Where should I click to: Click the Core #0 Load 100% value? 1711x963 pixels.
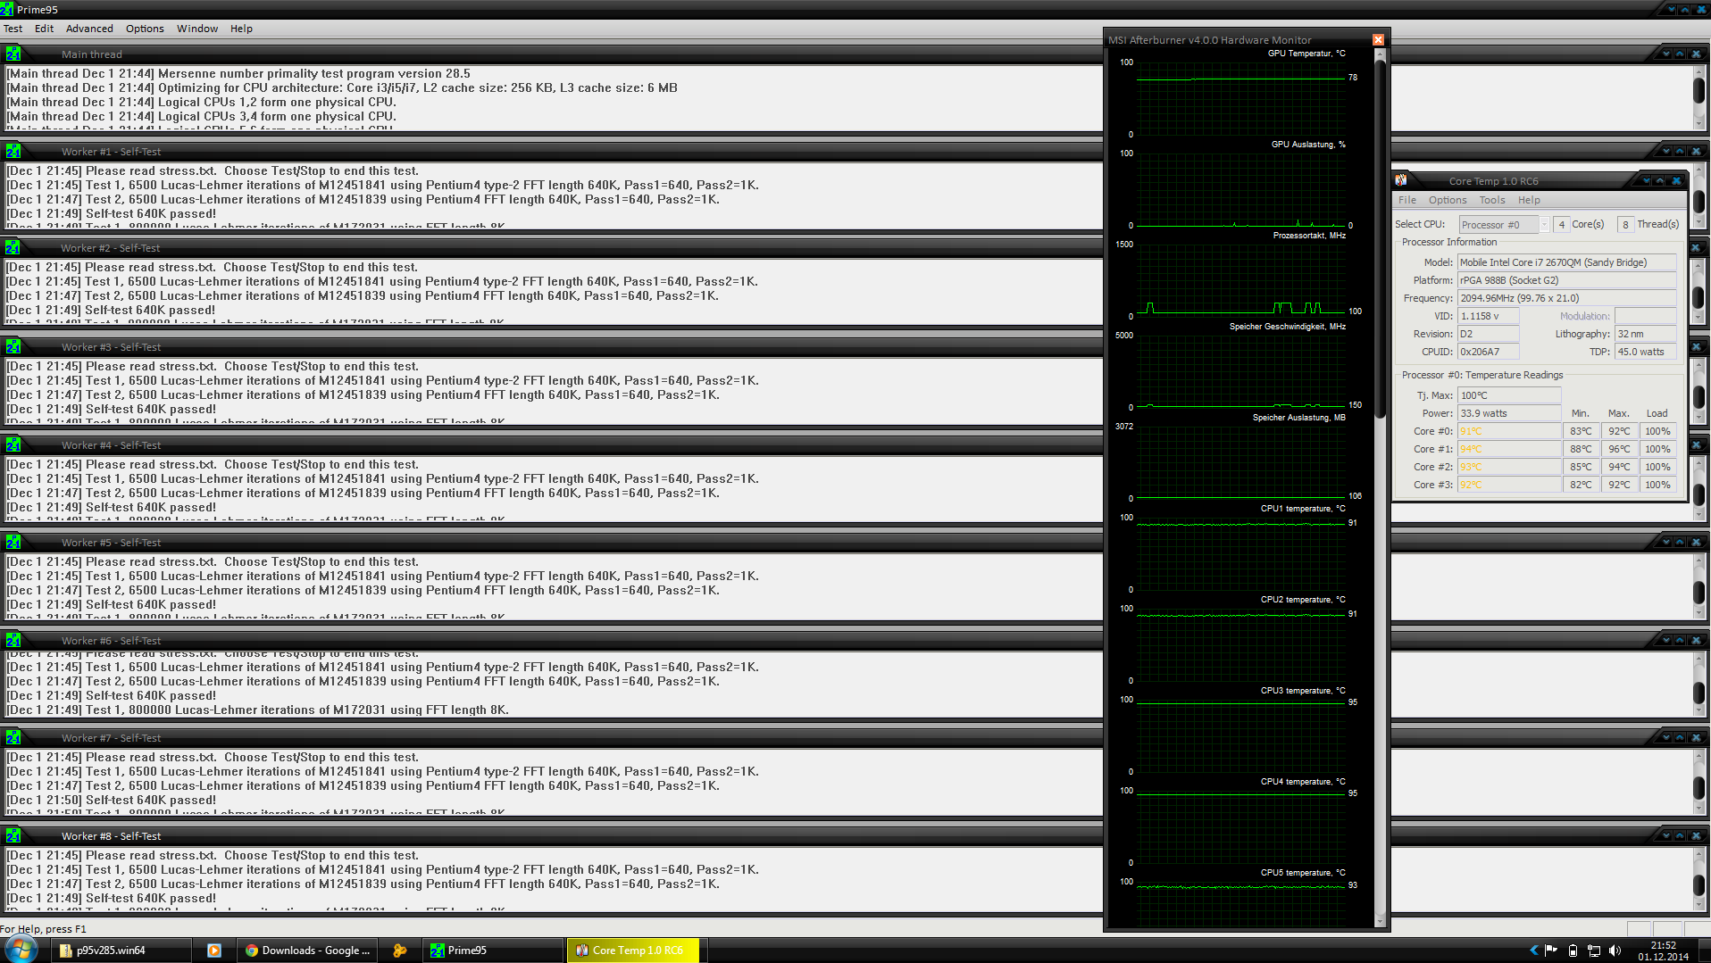pyautogui.click(x=1657, y=431)
